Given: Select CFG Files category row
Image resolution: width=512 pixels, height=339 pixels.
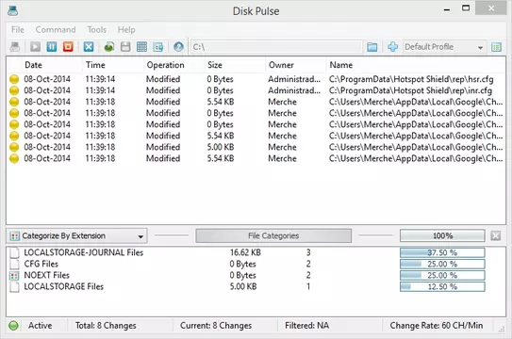Looking at the screenshot, I should coord(256,264).
